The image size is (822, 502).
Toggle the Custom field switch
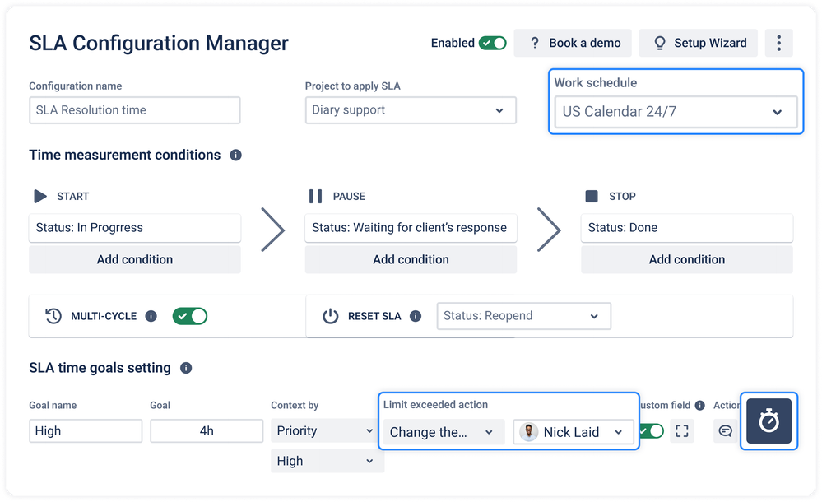[652, 431]
